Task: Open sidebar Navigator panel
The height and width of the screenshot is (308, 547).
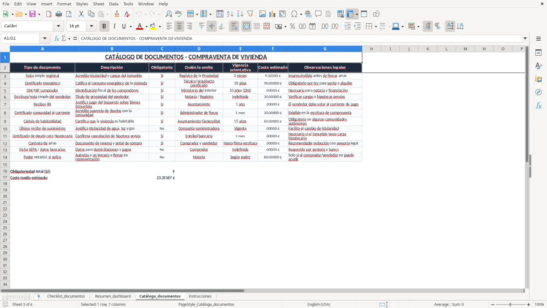Action: pos(538,93)
